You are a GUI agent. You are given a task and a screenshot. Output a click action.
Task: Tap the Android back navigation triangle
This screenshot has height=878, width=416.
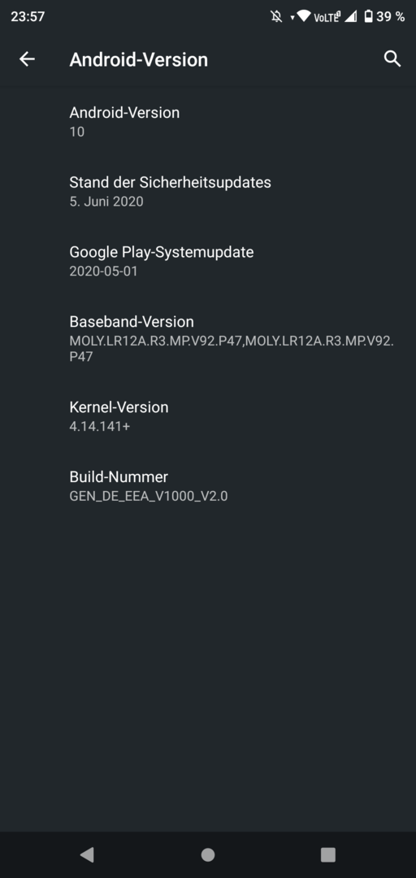point(86,854)
